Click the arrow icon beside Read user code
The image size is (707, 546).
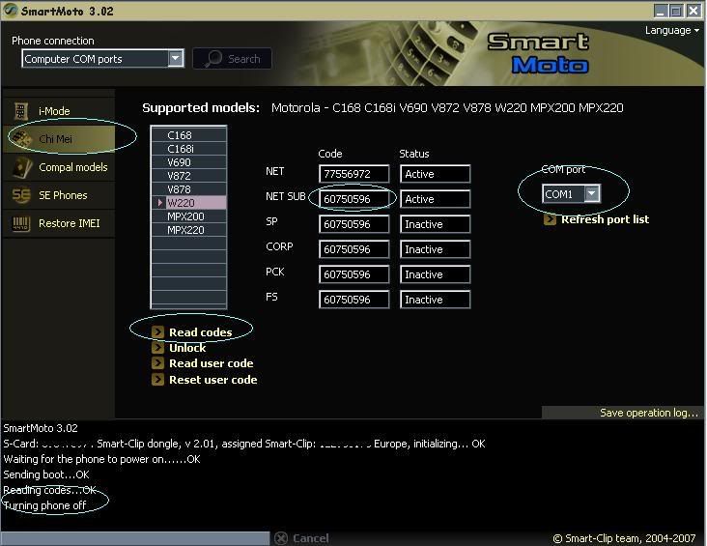click(x=157, y=363)
